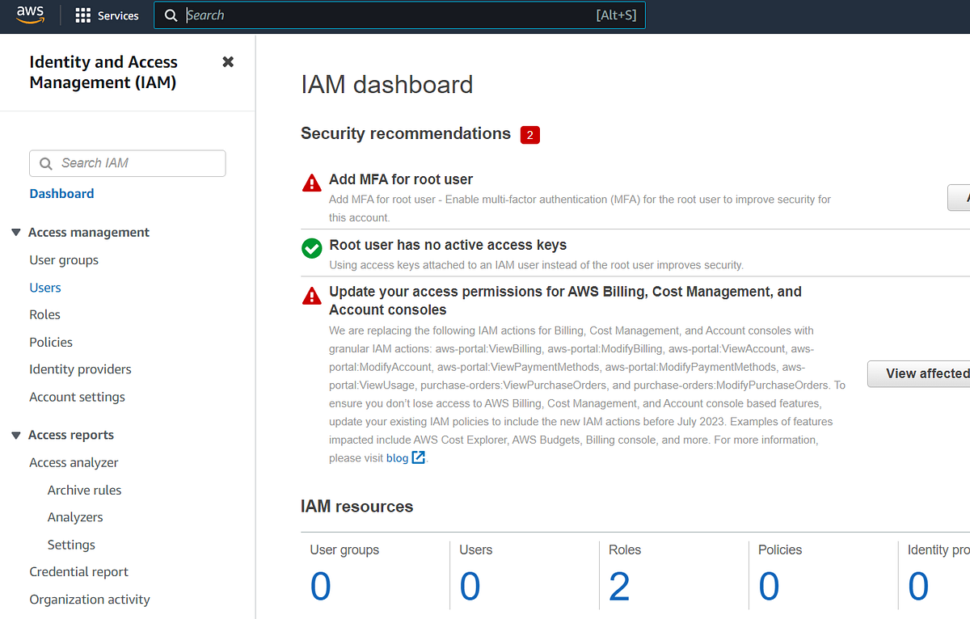Image resolution: width=970 pixels, height=619 pixels.
Task: Open Policies from the sidebar
Action: (x=50, y=342)
